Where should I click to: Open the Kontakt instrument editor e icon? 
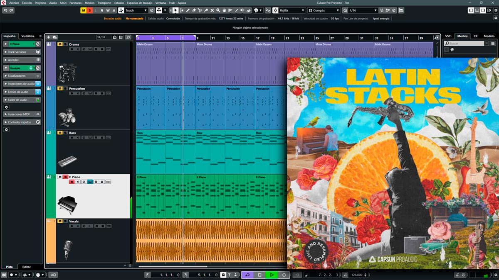(38, 68)
